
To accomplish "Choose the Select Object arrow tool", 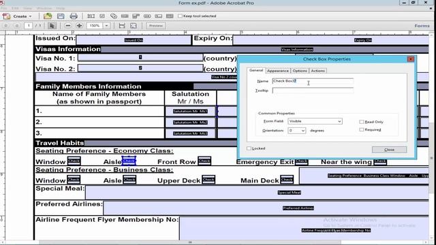I will point(52,26).
